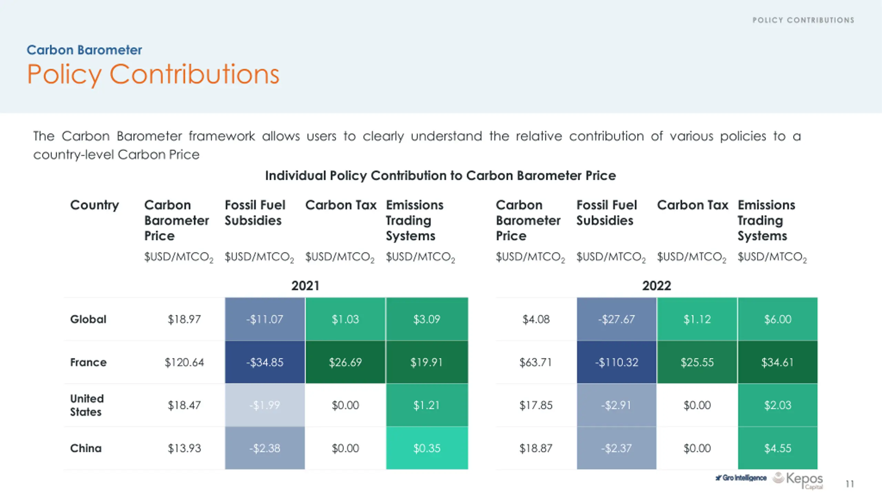Click the China 2021 price '$13.93'
882x496 pixels.
point(184,448)
